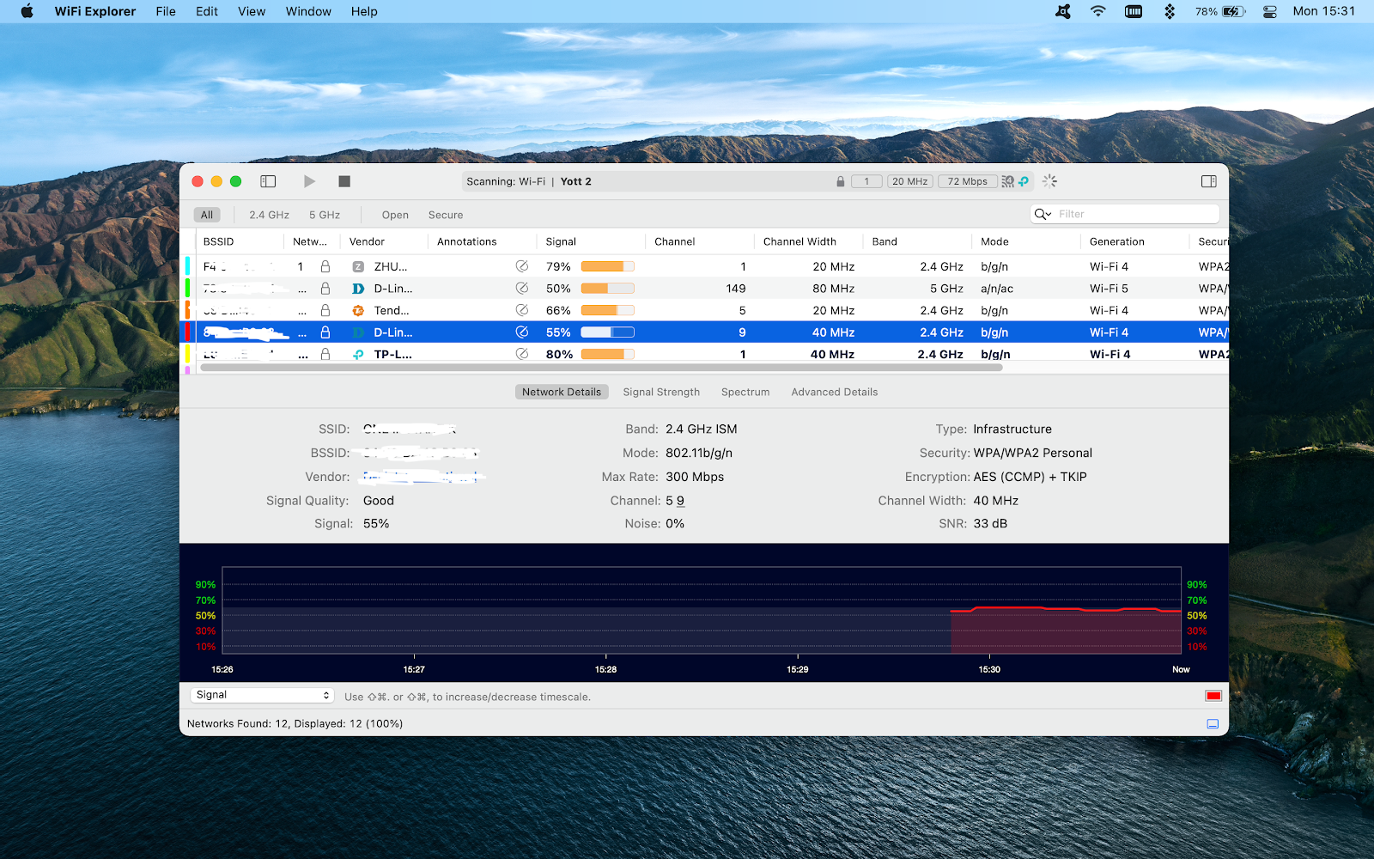Viewport: 1374px width, 859px height.
Task: Open the Window menu
Action: coord(308,11)
